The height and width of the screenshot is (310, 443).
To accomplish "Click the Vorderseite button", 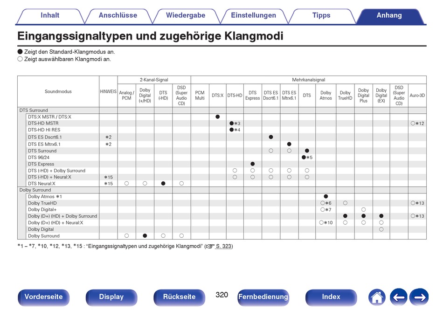I will (43, 297).
